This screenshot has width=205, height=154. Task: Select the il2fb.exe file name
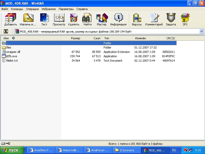(x=12, y=56)
